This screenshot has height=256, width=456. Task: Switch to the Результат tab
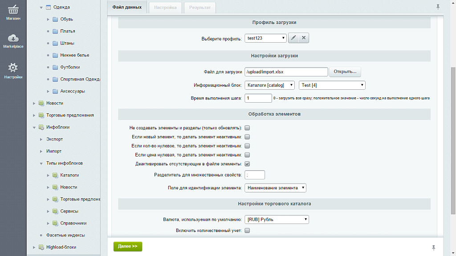tap(200, 8)
